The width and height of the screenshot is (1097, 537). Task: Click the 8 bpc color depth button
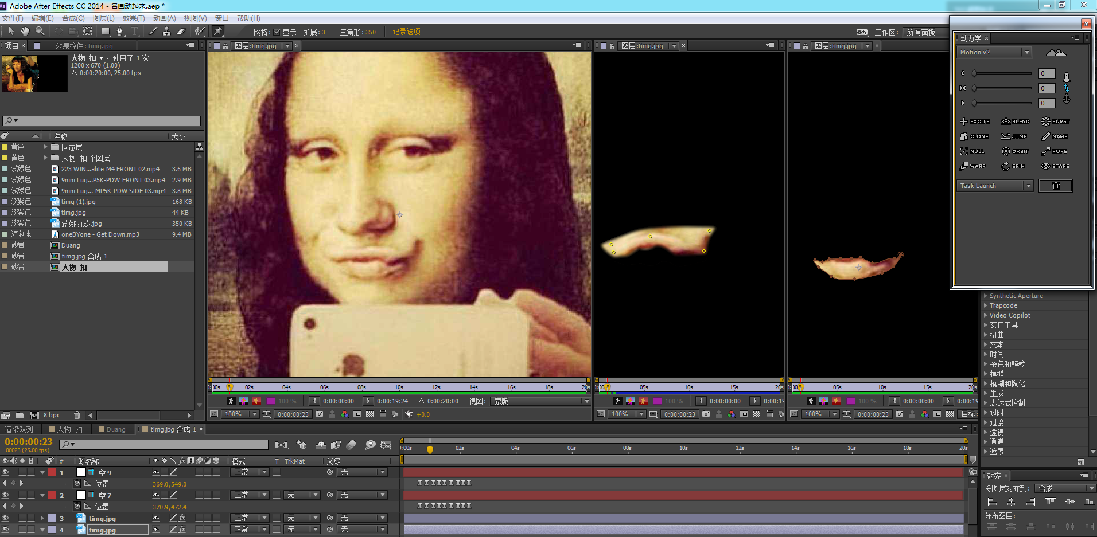[x=52, y=416]
